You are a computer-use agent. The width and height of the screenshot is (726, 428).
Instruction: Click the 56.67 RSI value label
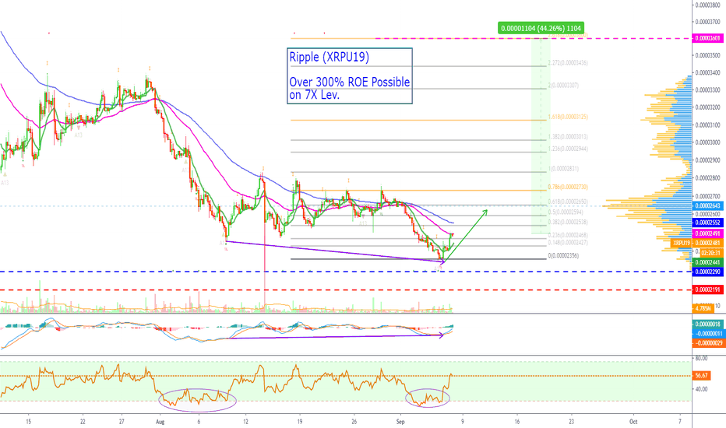[x=701, y=375]
